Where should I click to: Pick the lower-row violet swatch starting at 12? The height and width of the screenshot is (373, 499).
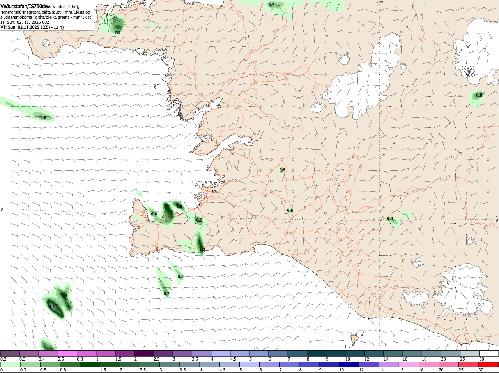(369, 364)
